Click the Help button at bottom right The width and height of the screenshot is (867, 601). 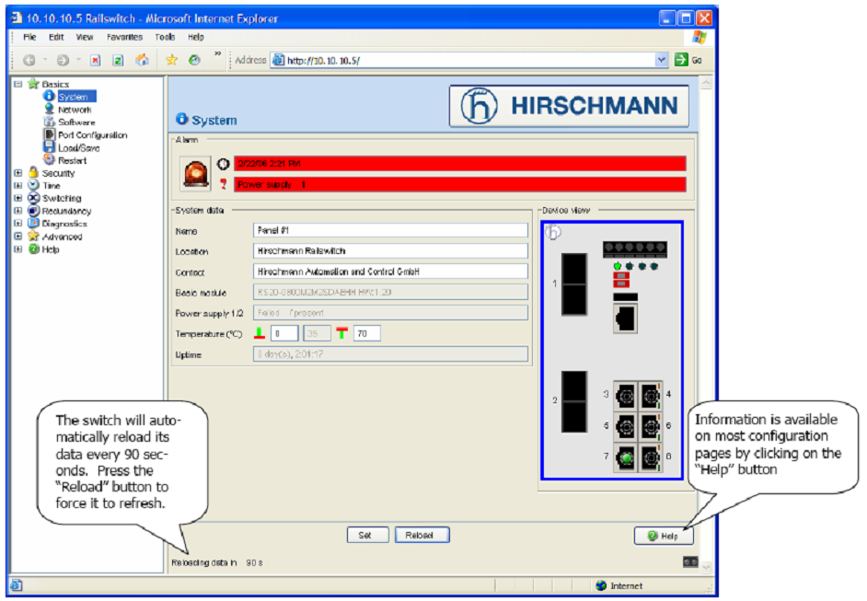click(x=663, y=536)
